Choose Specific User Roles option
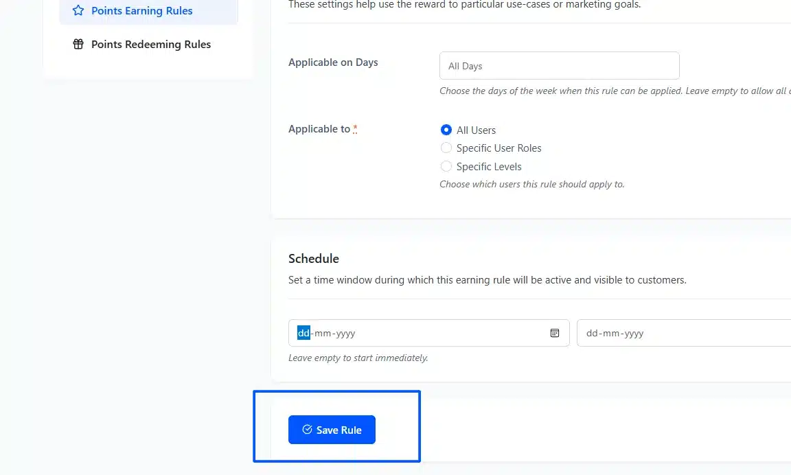 pos(446,148)
